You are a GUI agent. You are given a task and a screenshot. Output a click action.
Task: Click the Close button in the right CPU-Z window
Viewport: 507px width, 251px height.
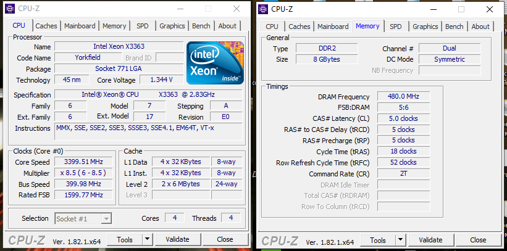(478, 240)
